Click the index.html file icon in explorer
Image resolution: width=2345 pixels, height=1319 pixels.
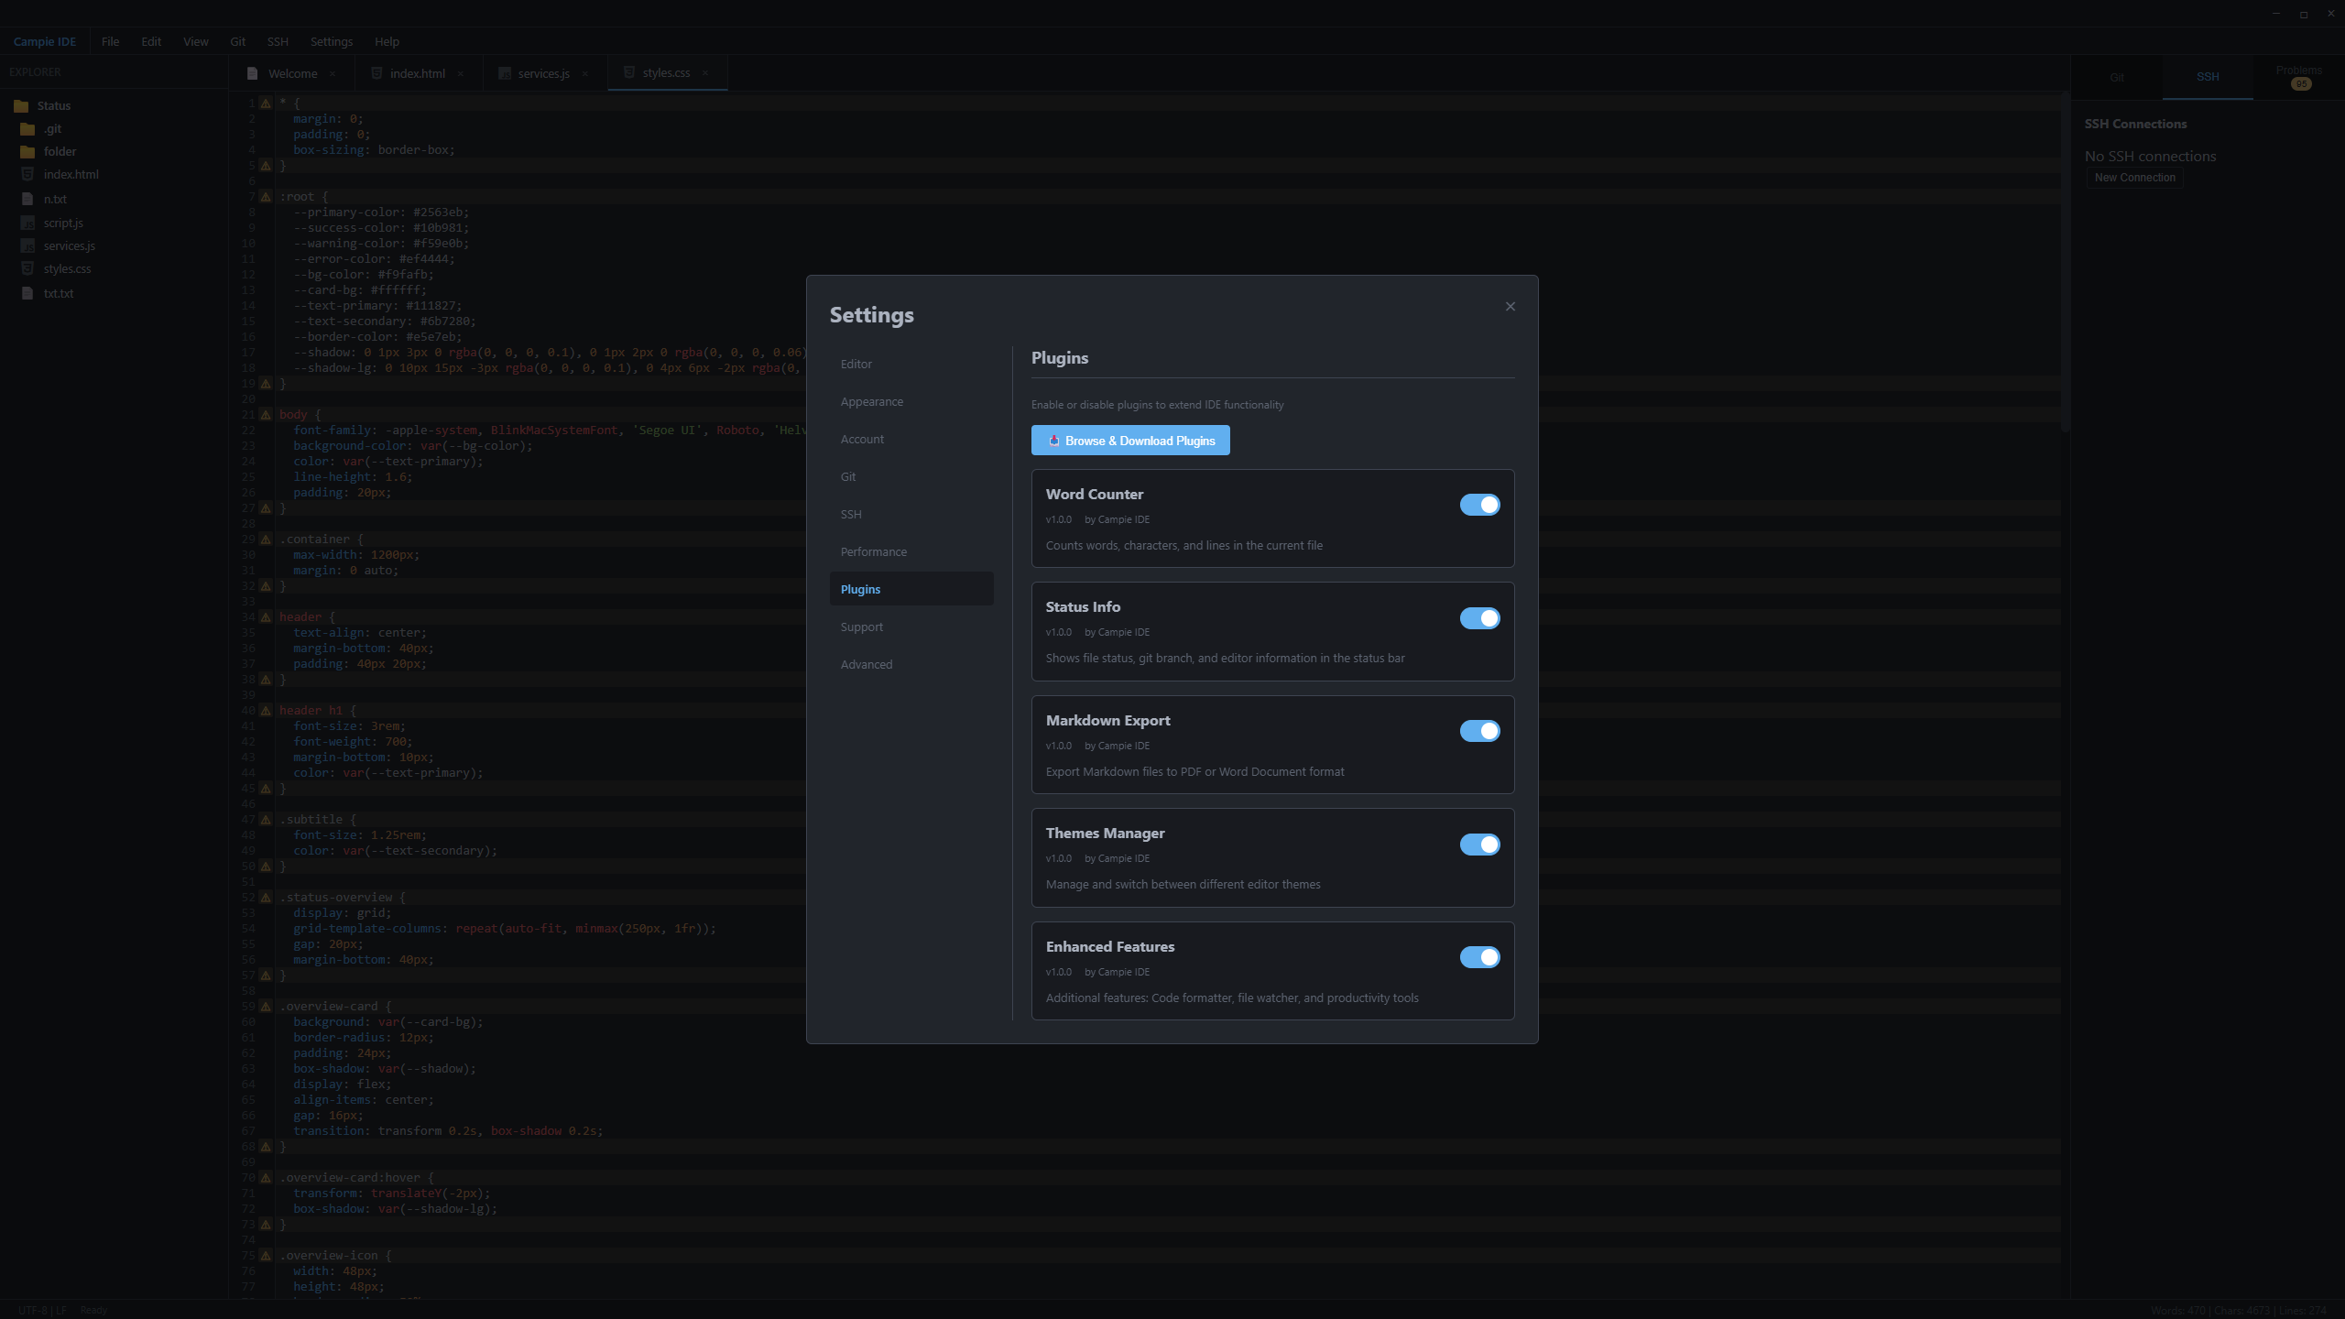point(27,174)
